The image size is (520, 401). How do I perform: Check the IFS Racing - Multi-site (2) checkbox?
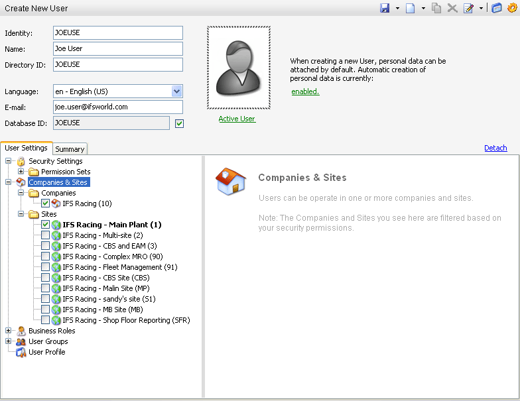[45, 235]
